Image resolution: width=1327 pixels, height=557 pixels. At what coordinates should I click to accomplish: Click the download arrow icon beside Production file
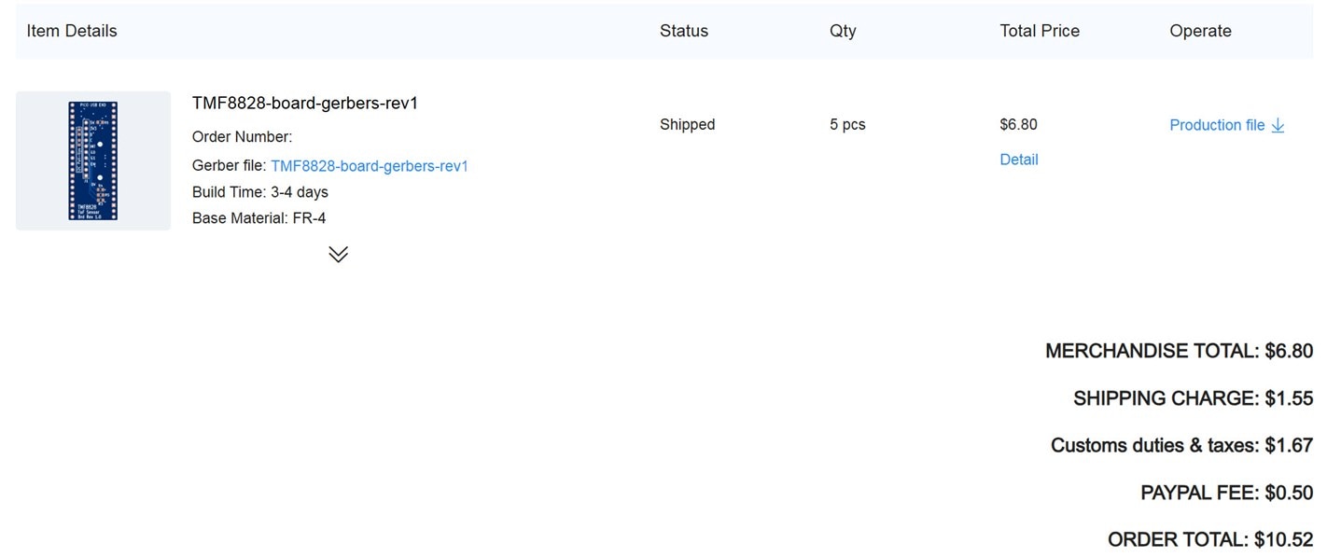coord(1278,125)
